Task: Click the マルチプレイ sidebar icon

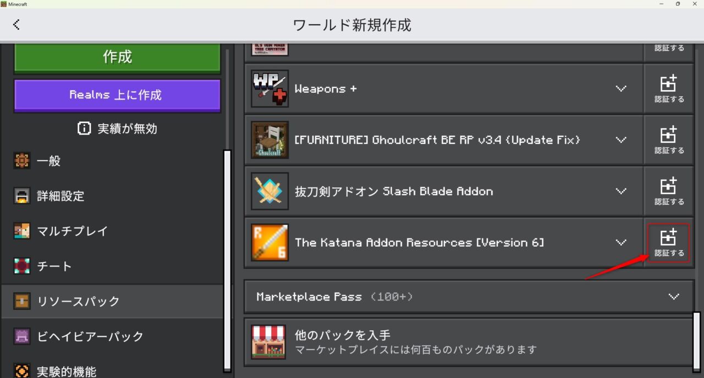Action: [21, 231]
